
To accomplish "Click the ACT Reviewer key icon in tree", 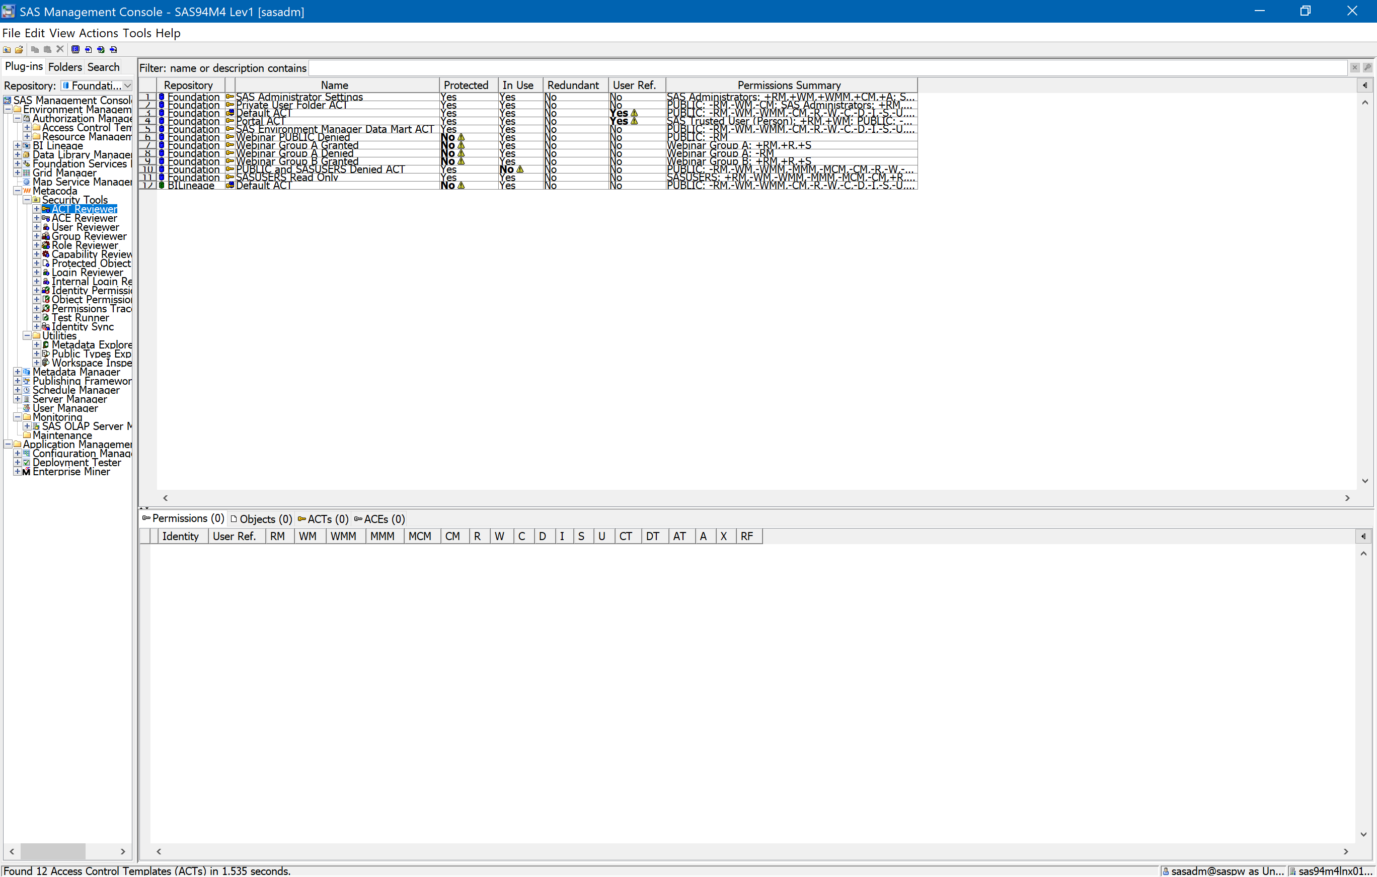I will tap(46, 209).
